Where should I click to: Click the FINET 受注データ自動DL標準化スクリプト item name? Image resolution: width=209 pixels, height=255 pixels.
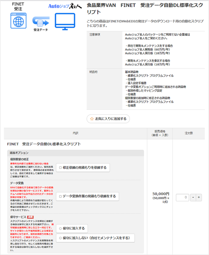(x=44, y=144)
